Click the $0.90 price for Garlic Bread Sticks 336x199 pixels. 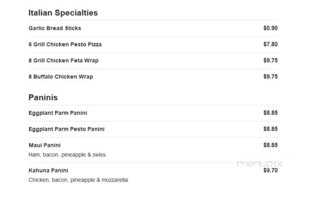tap(270, 28)
